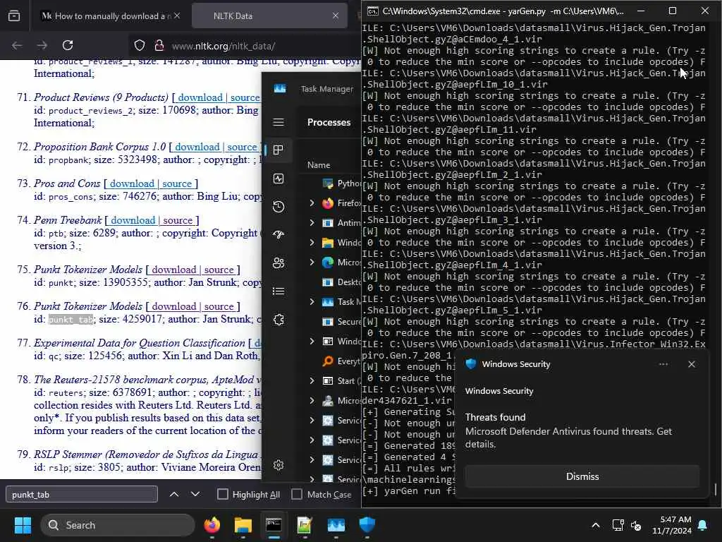Open source link for Penn Treebank
722x542 pixels.
[x=177, y=220]
